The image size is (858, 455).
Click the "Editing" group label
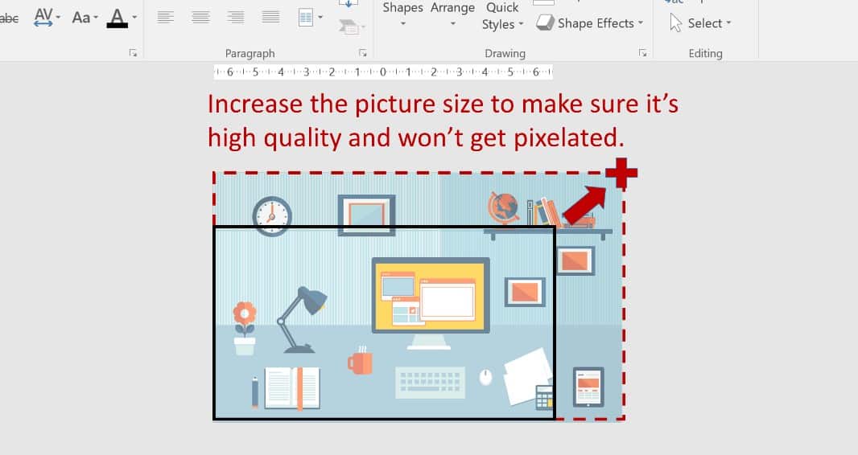pyautogui.click(x=705, y=54)
